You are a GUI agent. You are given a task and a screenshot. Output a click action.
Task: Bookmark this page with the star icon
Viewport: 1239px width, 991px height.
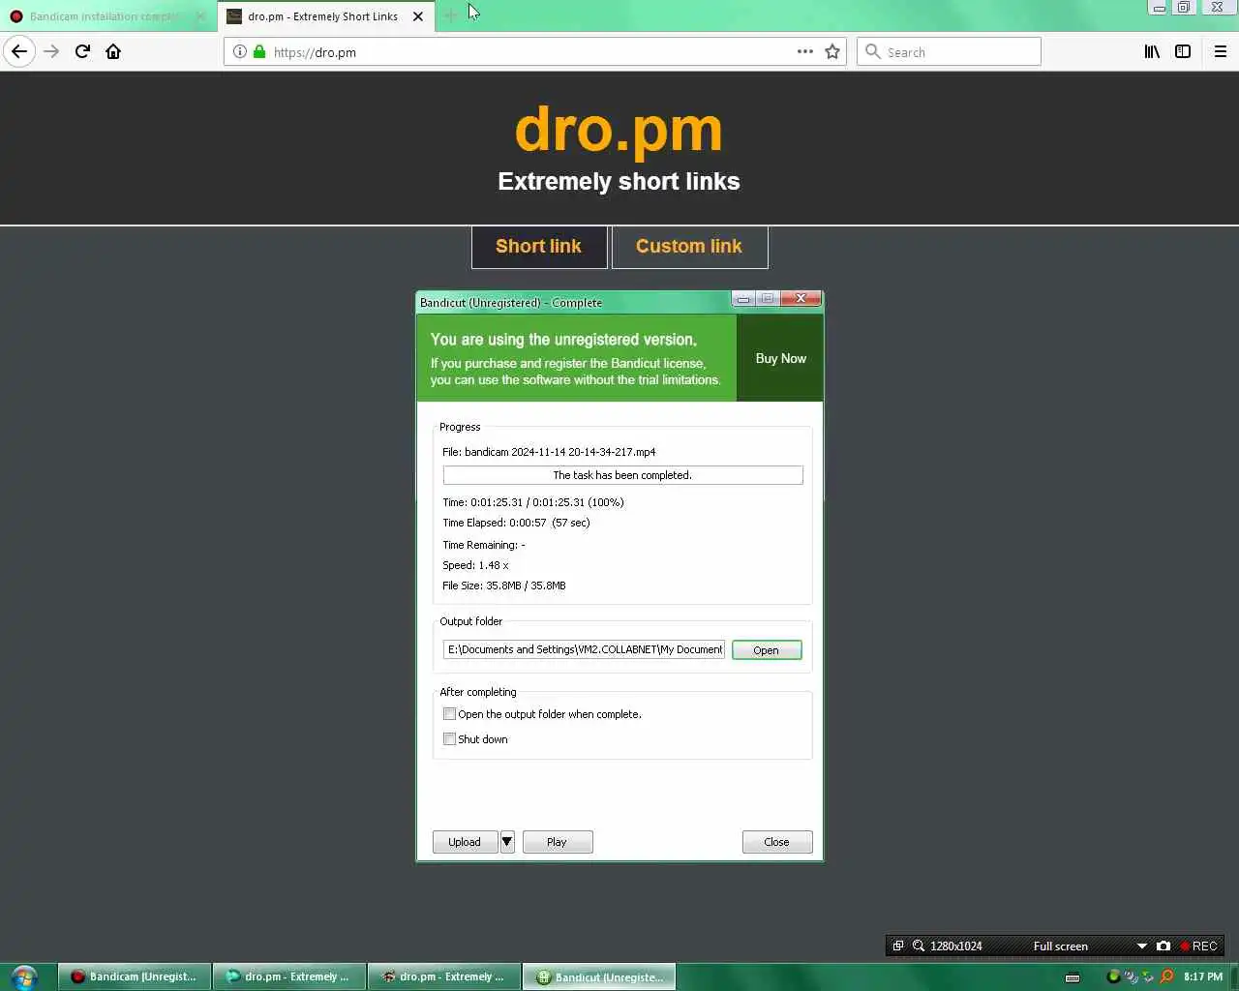(x=832, y=51)
